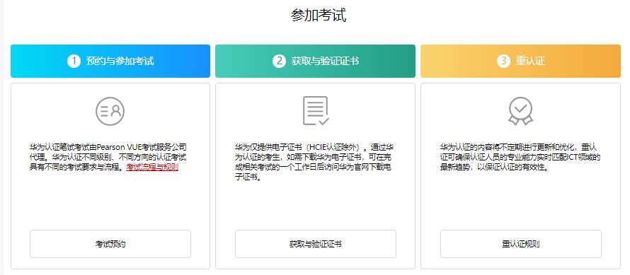Click the number 2 circle badge
This screenshot has height=275, width=630.
pyautogui.click(x=279, y=61)
